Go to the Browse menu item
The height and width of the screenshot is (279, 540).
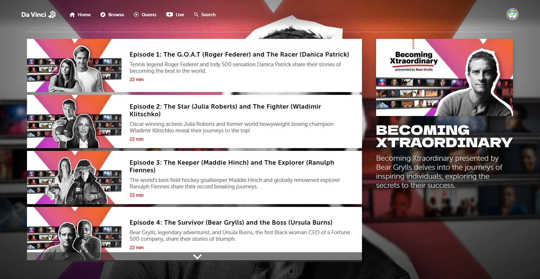[x=116, y=15]
